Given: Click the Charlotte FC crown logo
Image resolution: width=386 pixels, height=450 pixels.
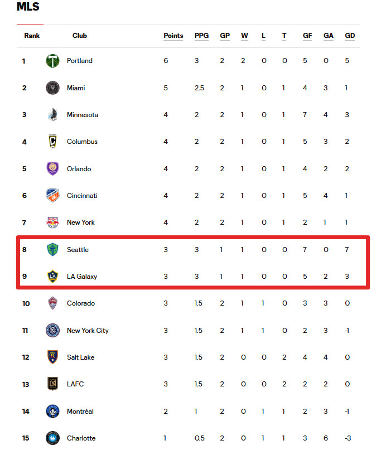Looking at the screenshot, I should [52, 438].
